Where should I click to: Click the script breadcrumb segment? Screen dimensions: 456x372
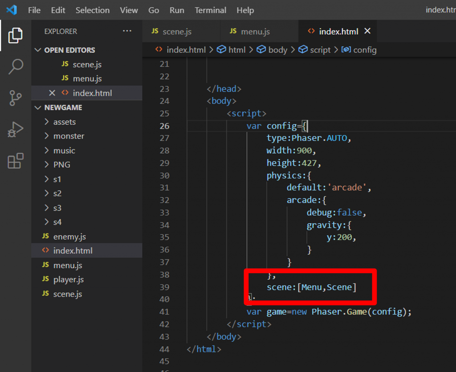click(x=320, y=50)
